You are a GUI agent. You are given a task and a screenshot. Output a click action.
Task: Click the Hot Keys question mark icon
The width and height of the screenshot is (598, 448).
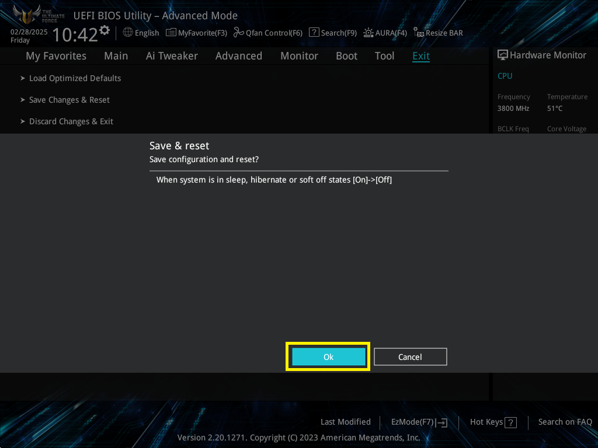point(510,422)
